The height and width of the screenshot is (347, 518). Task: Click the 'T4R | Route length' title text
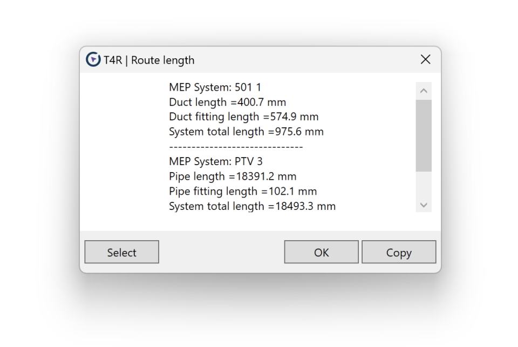click(x=149, y=60)
